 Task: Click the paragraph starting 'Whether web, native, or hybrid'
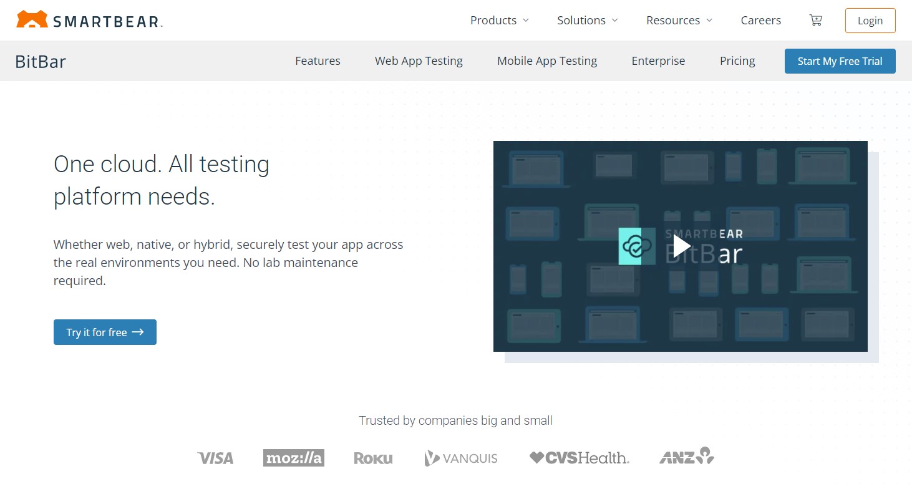[x=228, y=263]
